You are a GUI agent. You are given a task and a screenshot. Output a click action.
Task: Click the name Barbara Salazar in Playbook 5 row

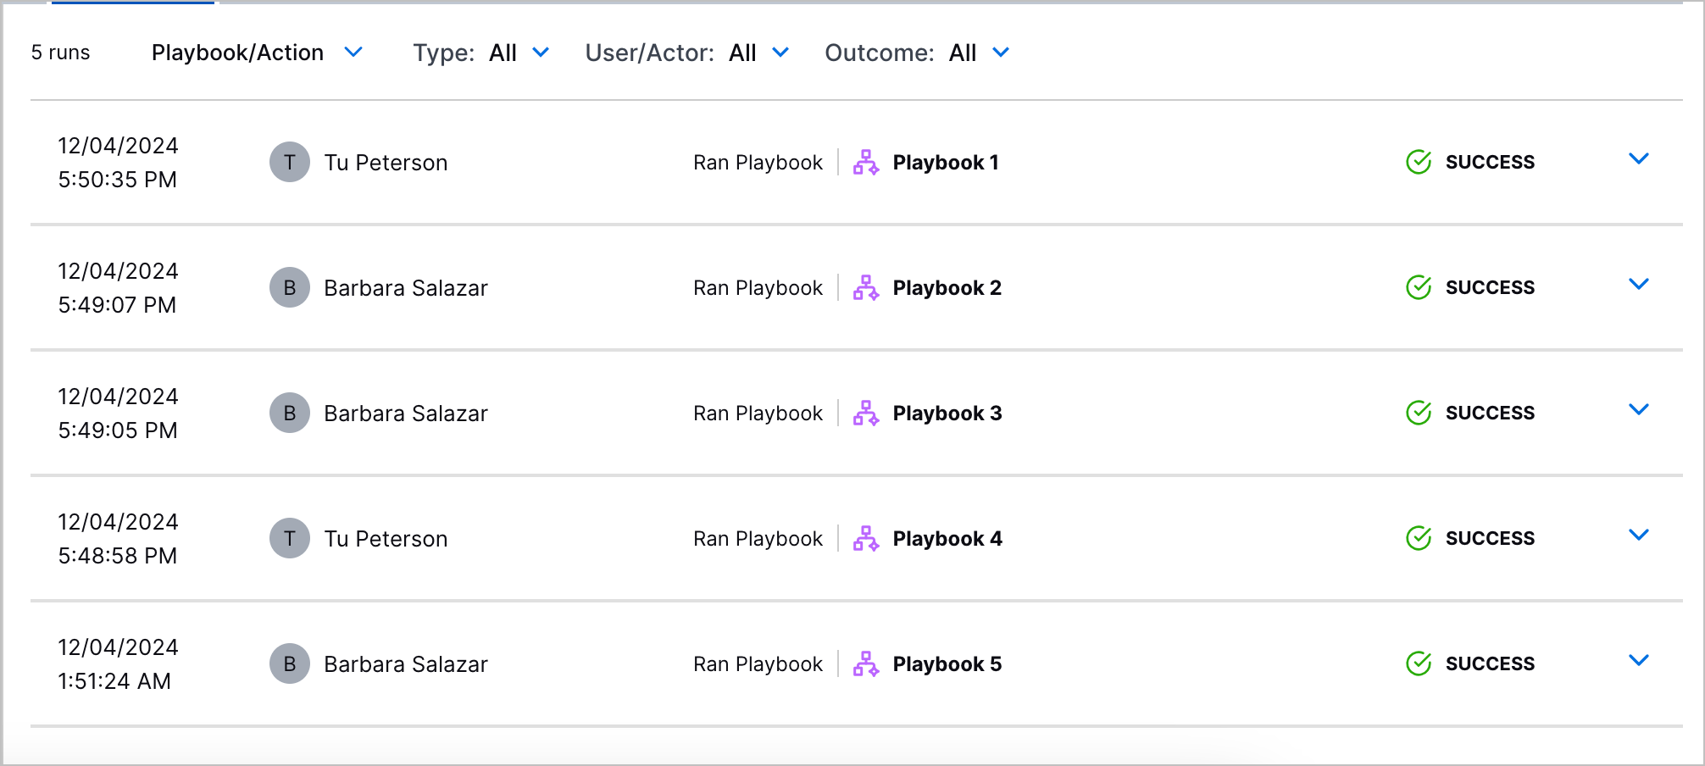(406, 663)
